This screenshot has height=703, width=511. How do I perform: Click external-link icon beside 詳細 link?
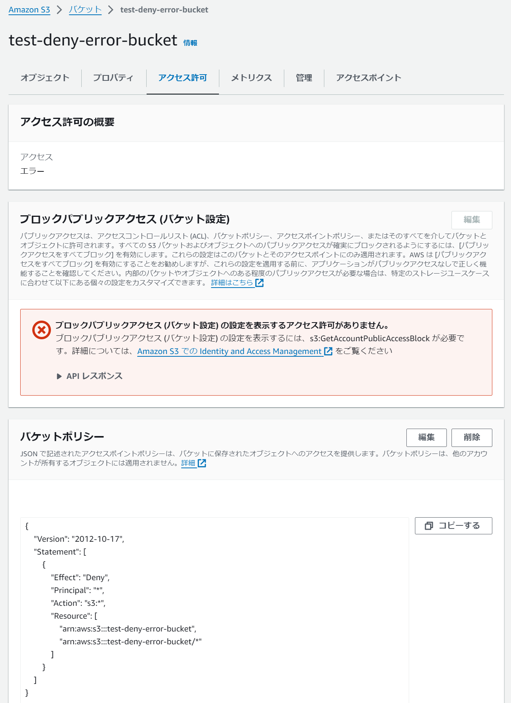202,463
